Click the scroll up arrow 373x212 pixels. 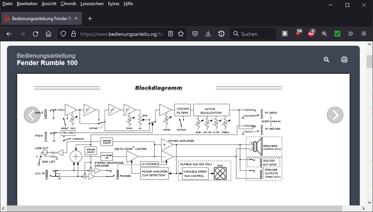(369, 44)
